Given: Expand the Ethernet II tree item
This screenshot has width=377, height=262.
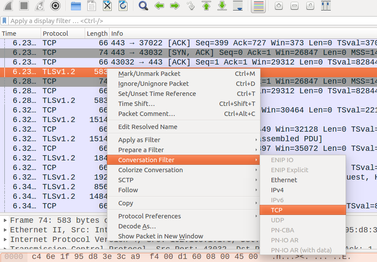Looking at the screenshot, I should [5, 230].
